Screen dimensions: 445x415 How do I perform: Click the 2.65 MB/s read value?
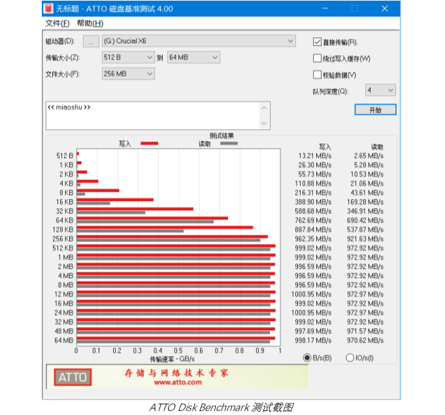[x=369, y=156]
